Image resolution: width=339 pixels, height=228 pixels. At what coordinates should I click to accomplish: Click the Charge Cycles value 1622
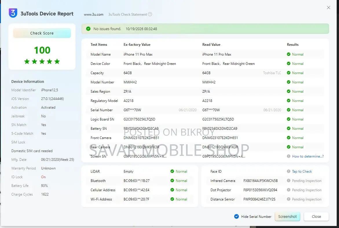[45, 194]
